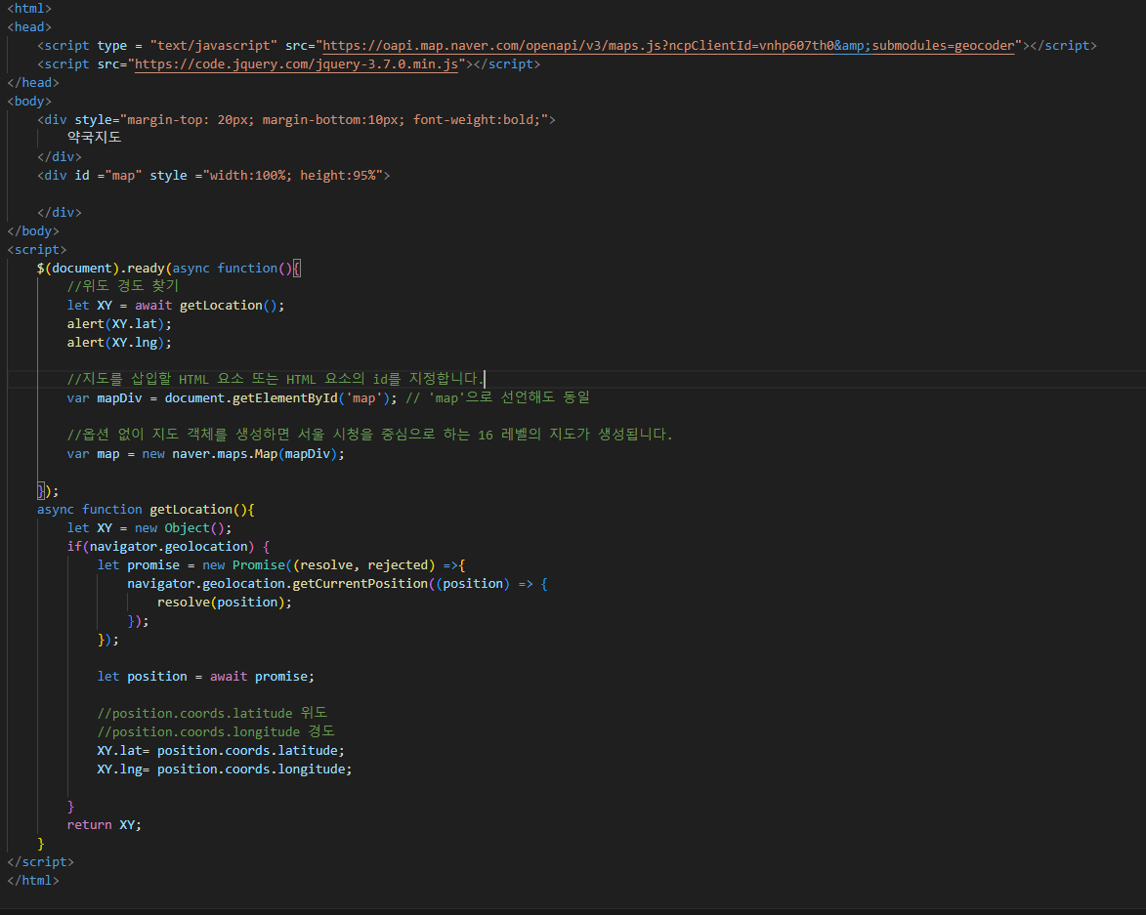Open the jQuery 3.7.0 script URL
This screenshot has height=915, width=1146.
(296, 64)
